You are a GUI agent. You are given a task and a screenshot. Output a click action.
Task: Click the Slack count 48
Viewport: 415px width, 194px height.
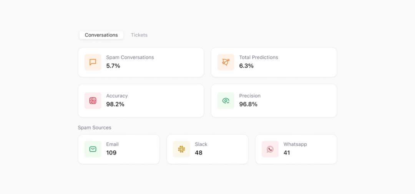click(199, 153)
